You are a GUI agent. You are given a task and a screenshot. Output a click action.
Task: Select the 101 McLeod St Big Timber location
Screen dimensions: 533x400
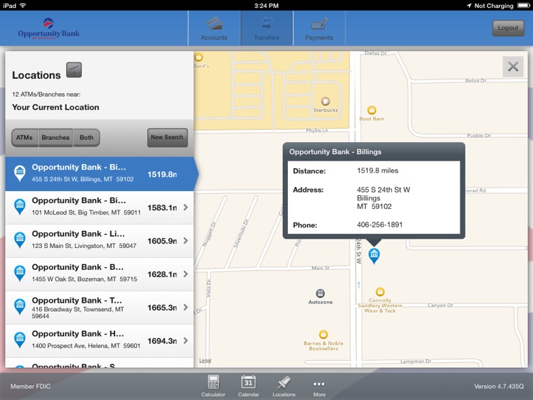99,207
